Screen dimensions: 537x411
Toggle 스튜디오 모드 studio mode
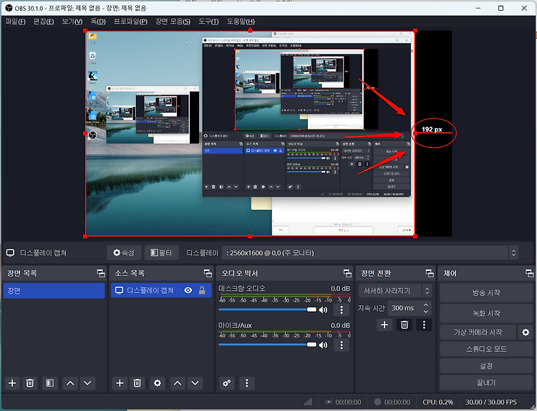[x=486, y=349]
